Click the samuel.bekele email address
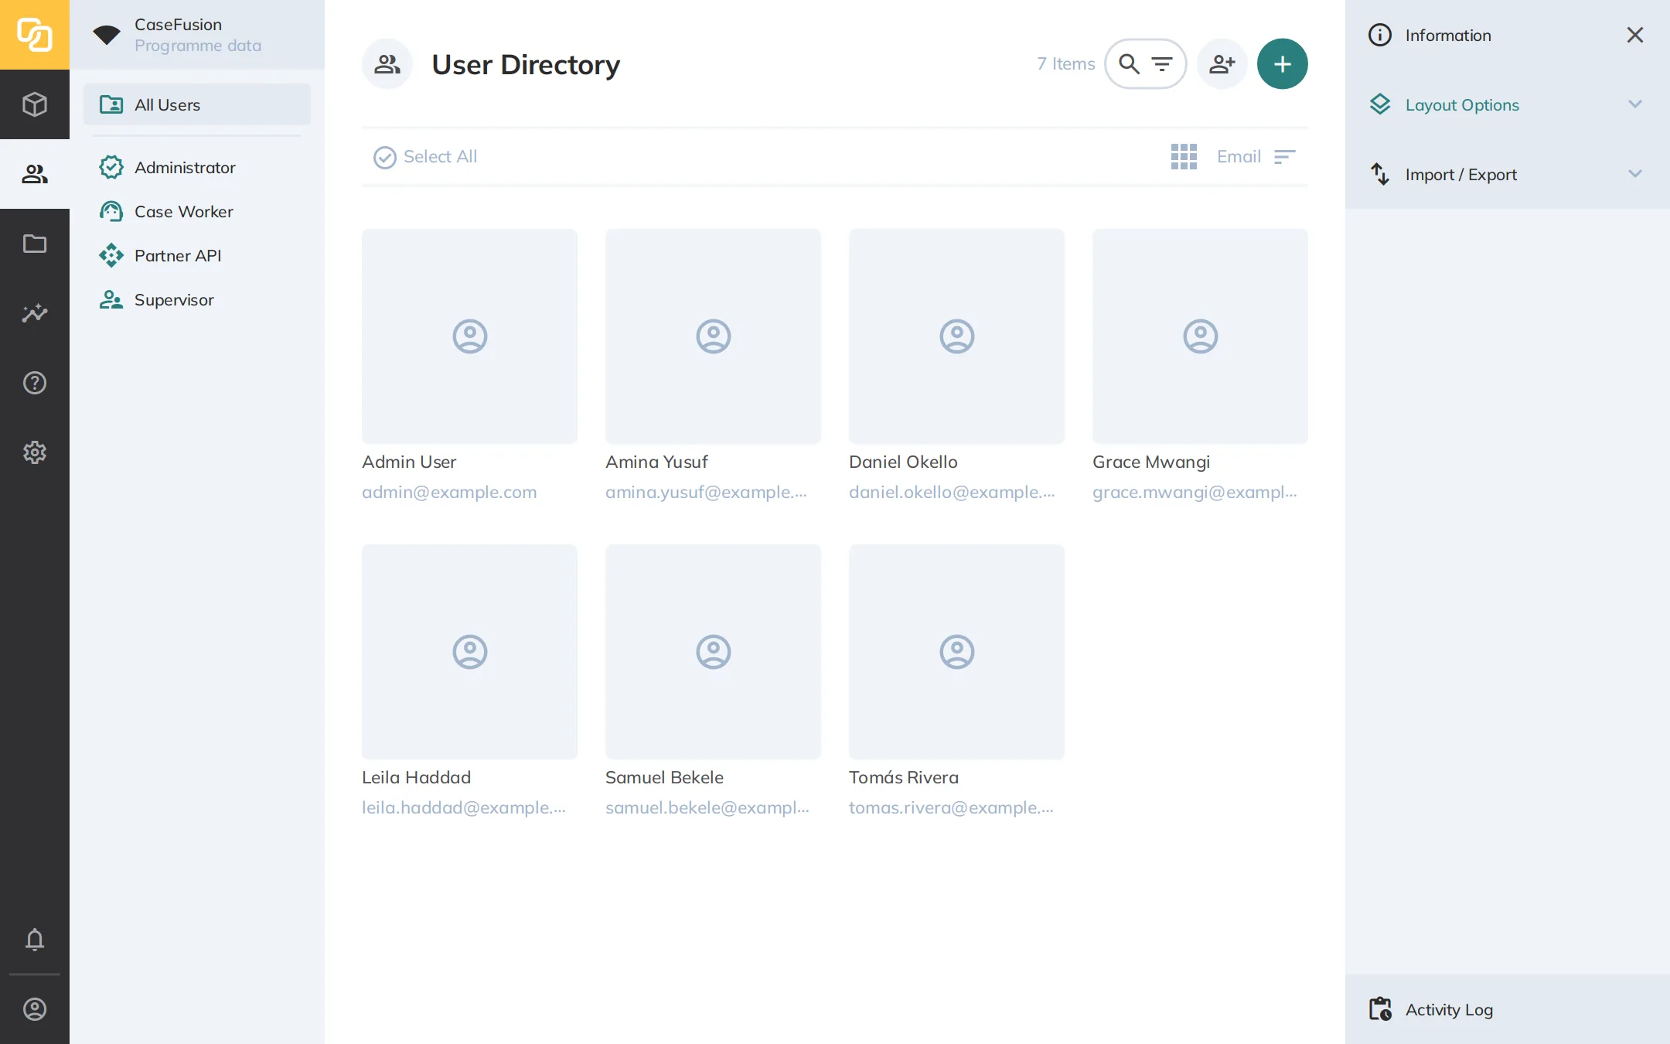 coord(707,807)
